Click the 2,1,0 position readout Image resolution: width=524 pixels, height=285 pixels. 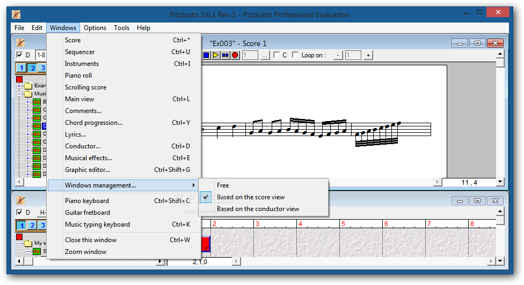pyautogui.click(x=200, y=261)
